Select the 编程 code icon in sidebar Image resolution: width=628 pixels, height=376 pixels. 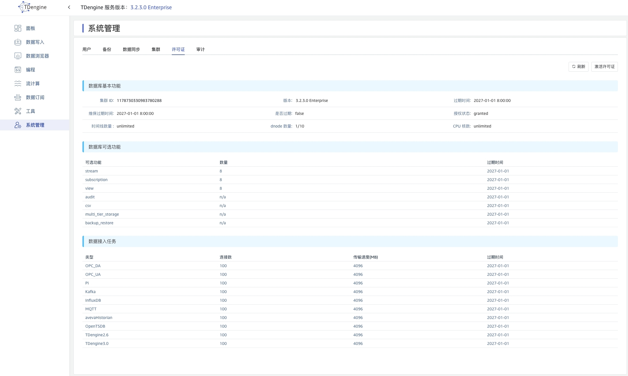coord(18,70)
